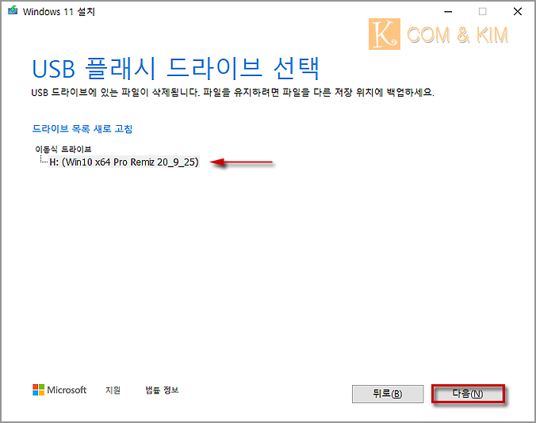Open the '법률 정보' legal link

162,390
